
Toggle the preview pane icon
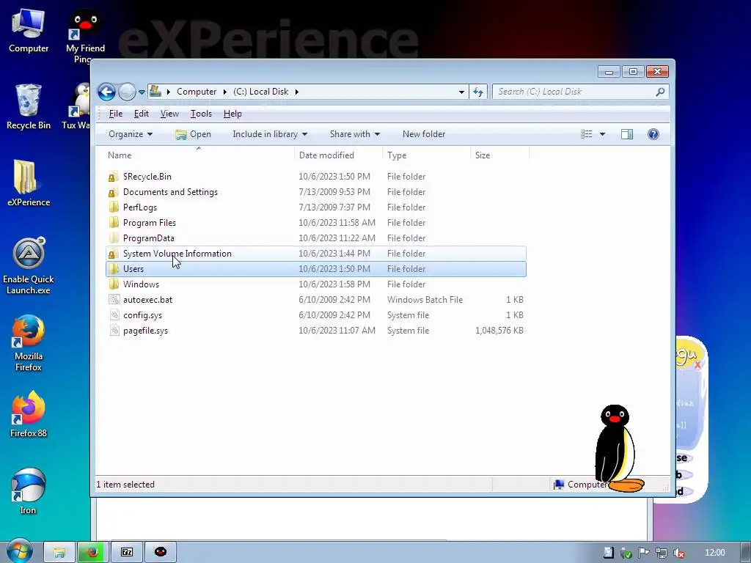(627, 134)
